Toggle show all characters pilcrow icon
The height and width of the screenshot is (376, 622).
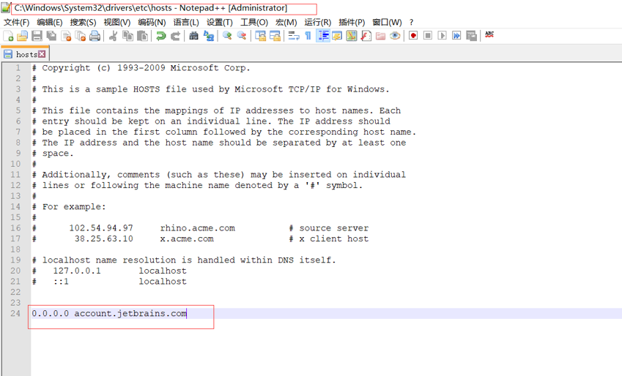[308, 36]
